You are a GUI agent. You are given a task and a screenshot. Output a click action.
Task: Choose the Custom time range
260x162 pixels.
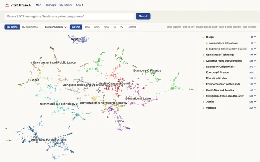point(132,27)
